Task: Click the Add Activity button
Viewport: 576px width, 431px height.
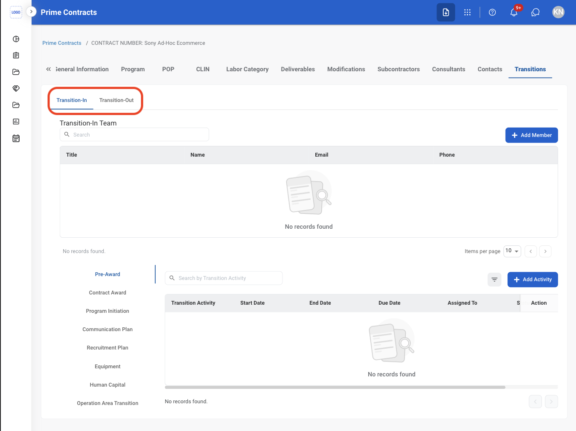Action: pyautogui.click(x=532, y=280)
